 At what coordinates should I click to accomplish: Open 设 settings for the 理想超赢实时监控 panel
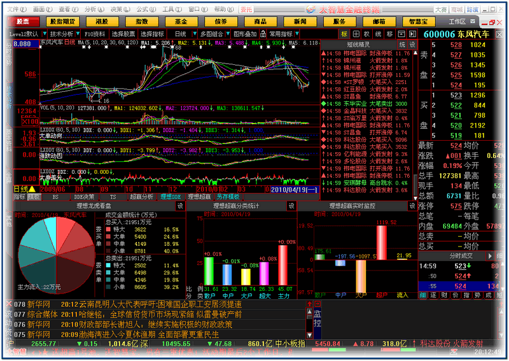pos(412,206)
